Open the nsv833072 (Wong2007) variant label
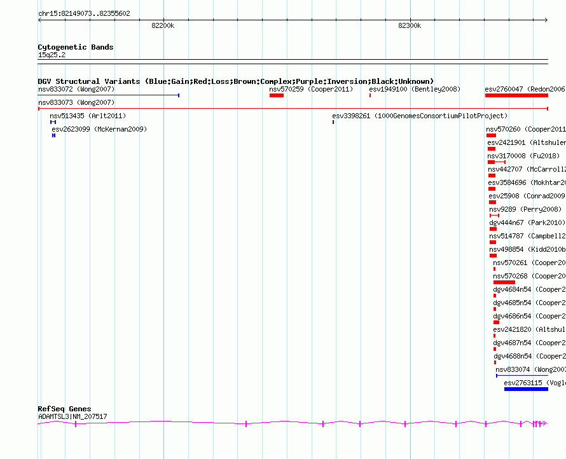The image size is (566, 459). [76, 89]
